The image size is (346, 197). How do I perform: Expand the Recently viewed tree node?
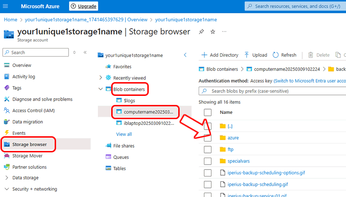click(x=100, y=78)
